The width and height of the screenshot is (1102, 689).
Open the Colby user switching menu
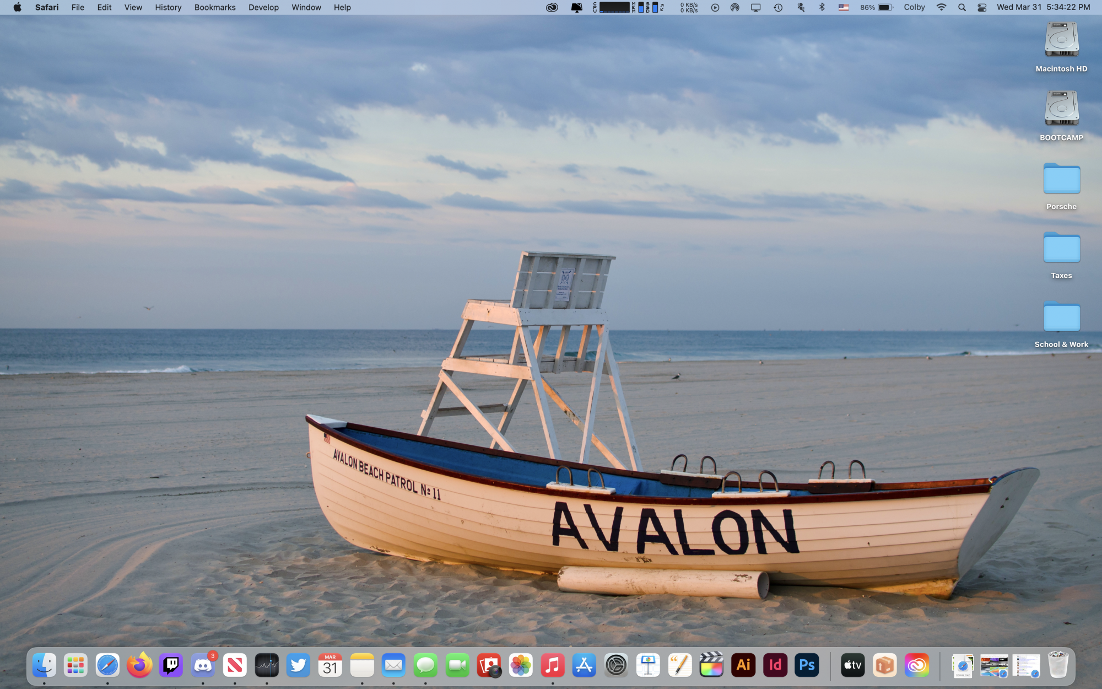pyautogui.click(x=914, y=7)
